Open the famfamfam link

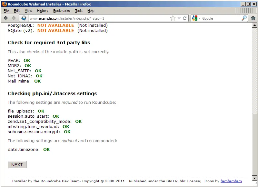[231, 181]
